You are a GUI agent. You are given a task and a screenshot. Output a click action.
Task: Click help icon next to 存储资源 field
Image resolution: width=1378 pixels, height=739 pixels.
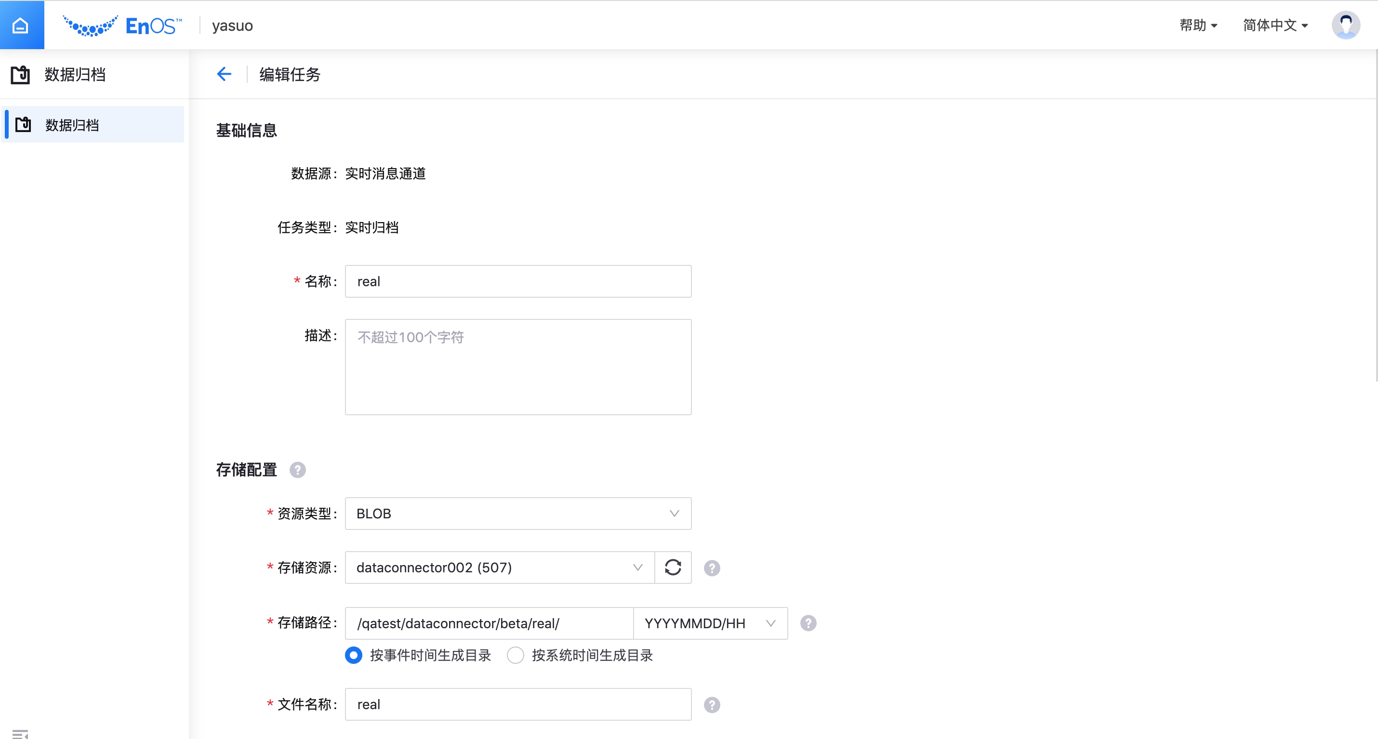click(712, 568)
